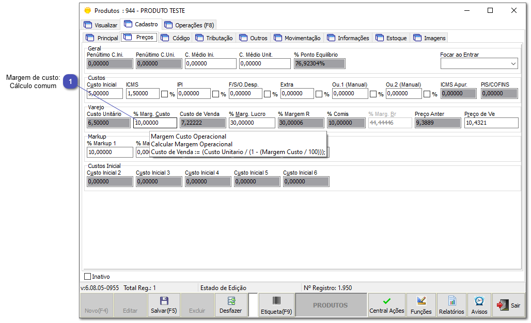Open the Visualizar tab
The image size is (531, 323).
[101, 25]
